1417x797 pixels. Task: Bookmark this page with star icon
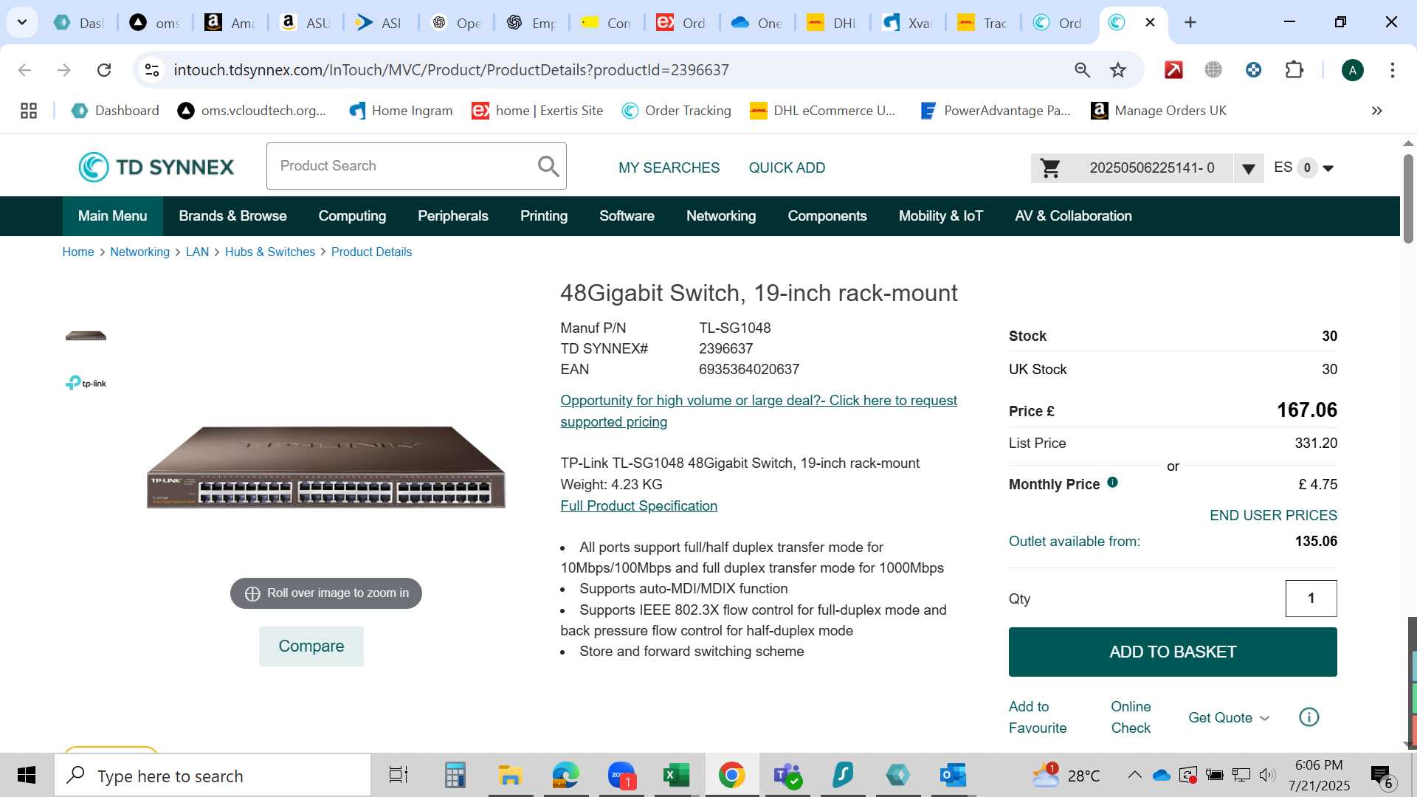click(1118, 70)
